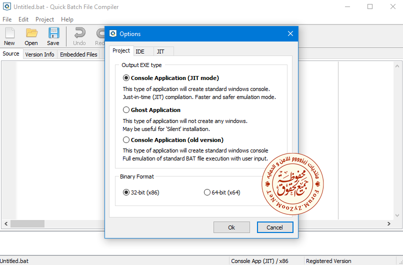Click the horizontal scrollbar thumb
The height and width of the screenshot is (265, 403).
[27, 223]
